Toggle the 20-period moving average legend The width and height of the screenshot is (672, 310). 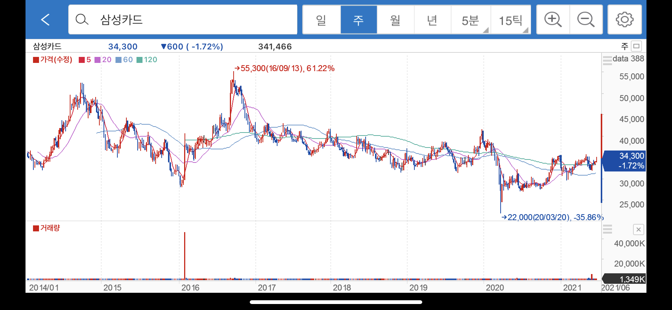[103, 60]
